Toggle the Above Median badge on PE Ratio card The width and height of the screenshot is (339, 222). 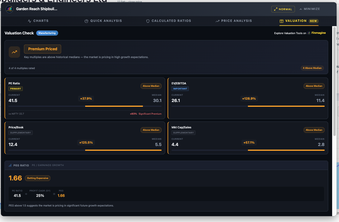pyautogui.click(x=151, y=86)
